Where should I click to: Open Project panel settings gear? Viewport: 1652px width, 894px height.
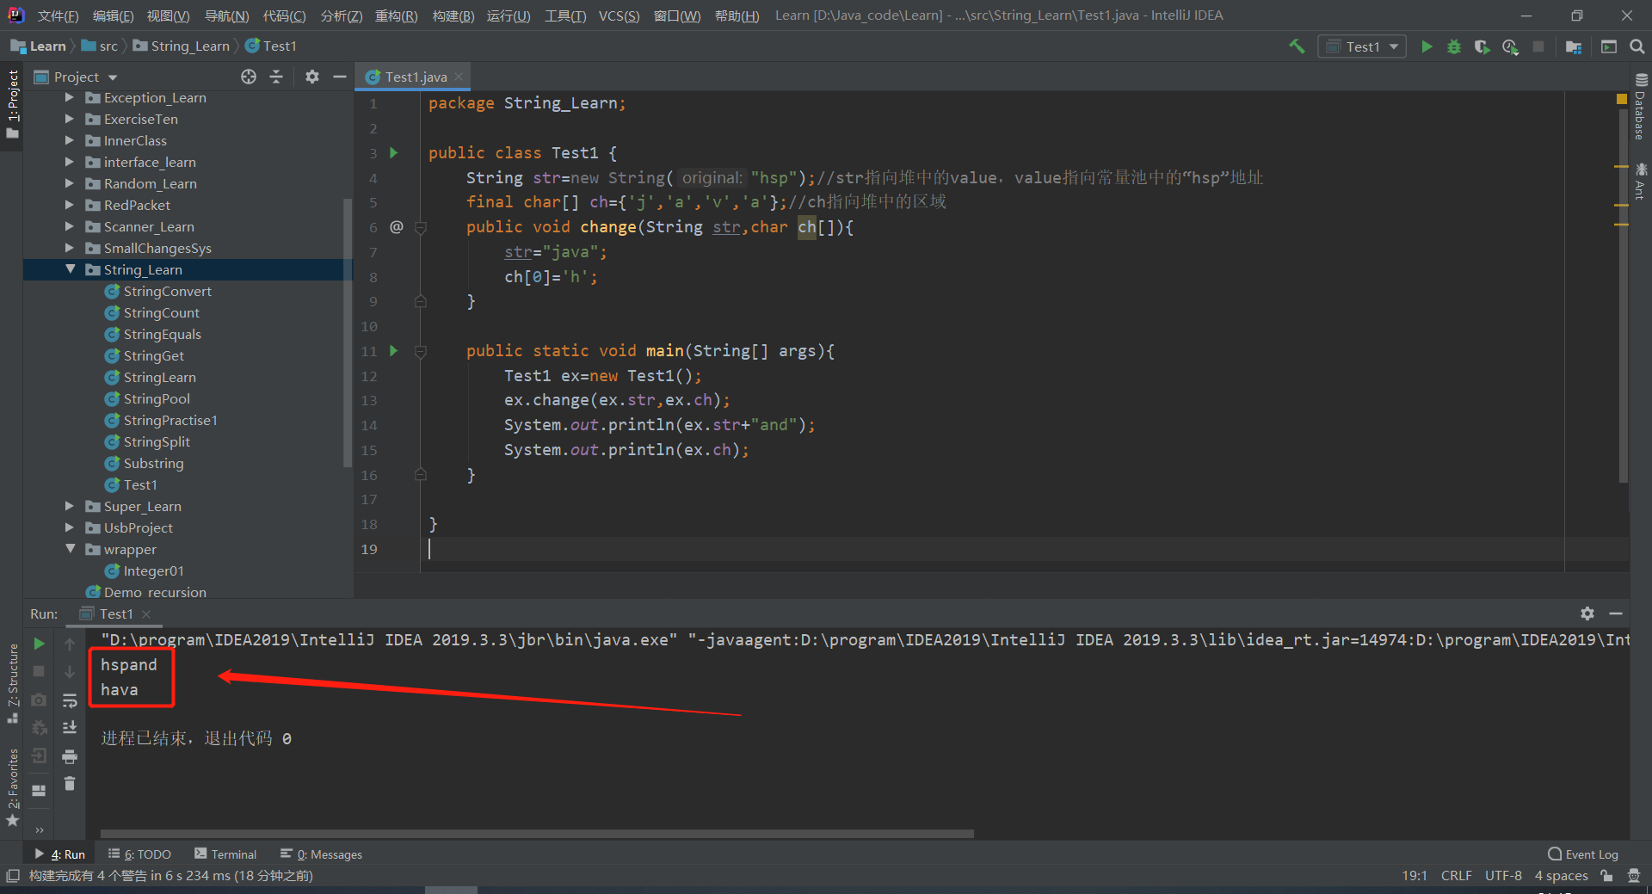coord(311,77)
